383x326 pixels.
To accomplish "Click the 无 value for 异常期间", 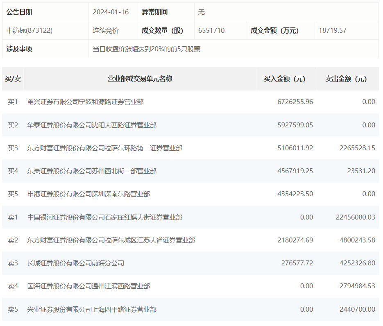I will pos(201,12).
